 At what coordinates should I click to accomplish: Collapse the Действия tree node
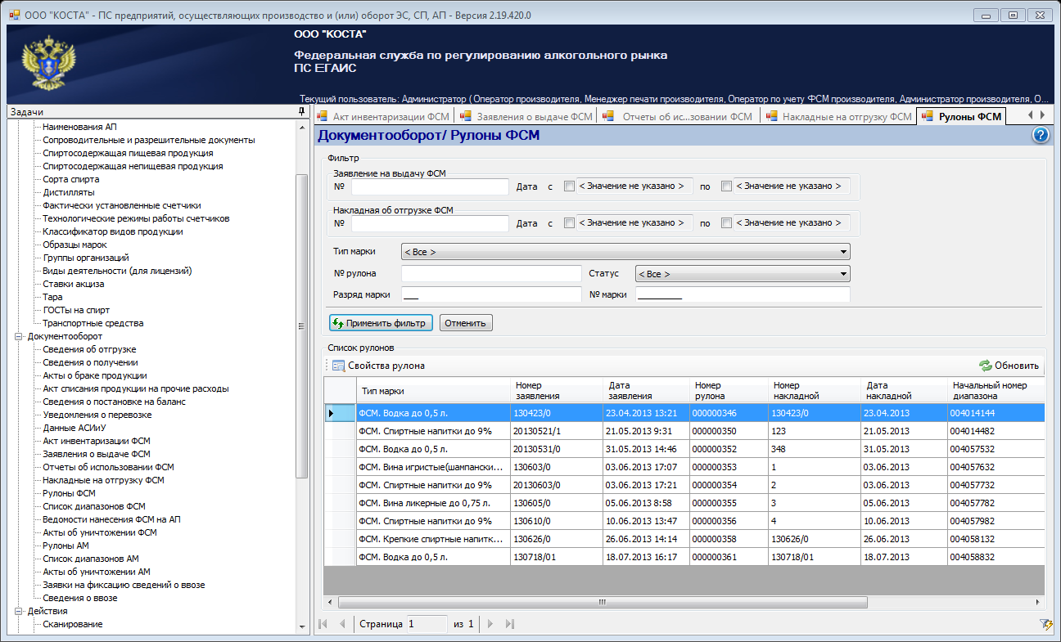coord(19,611)
